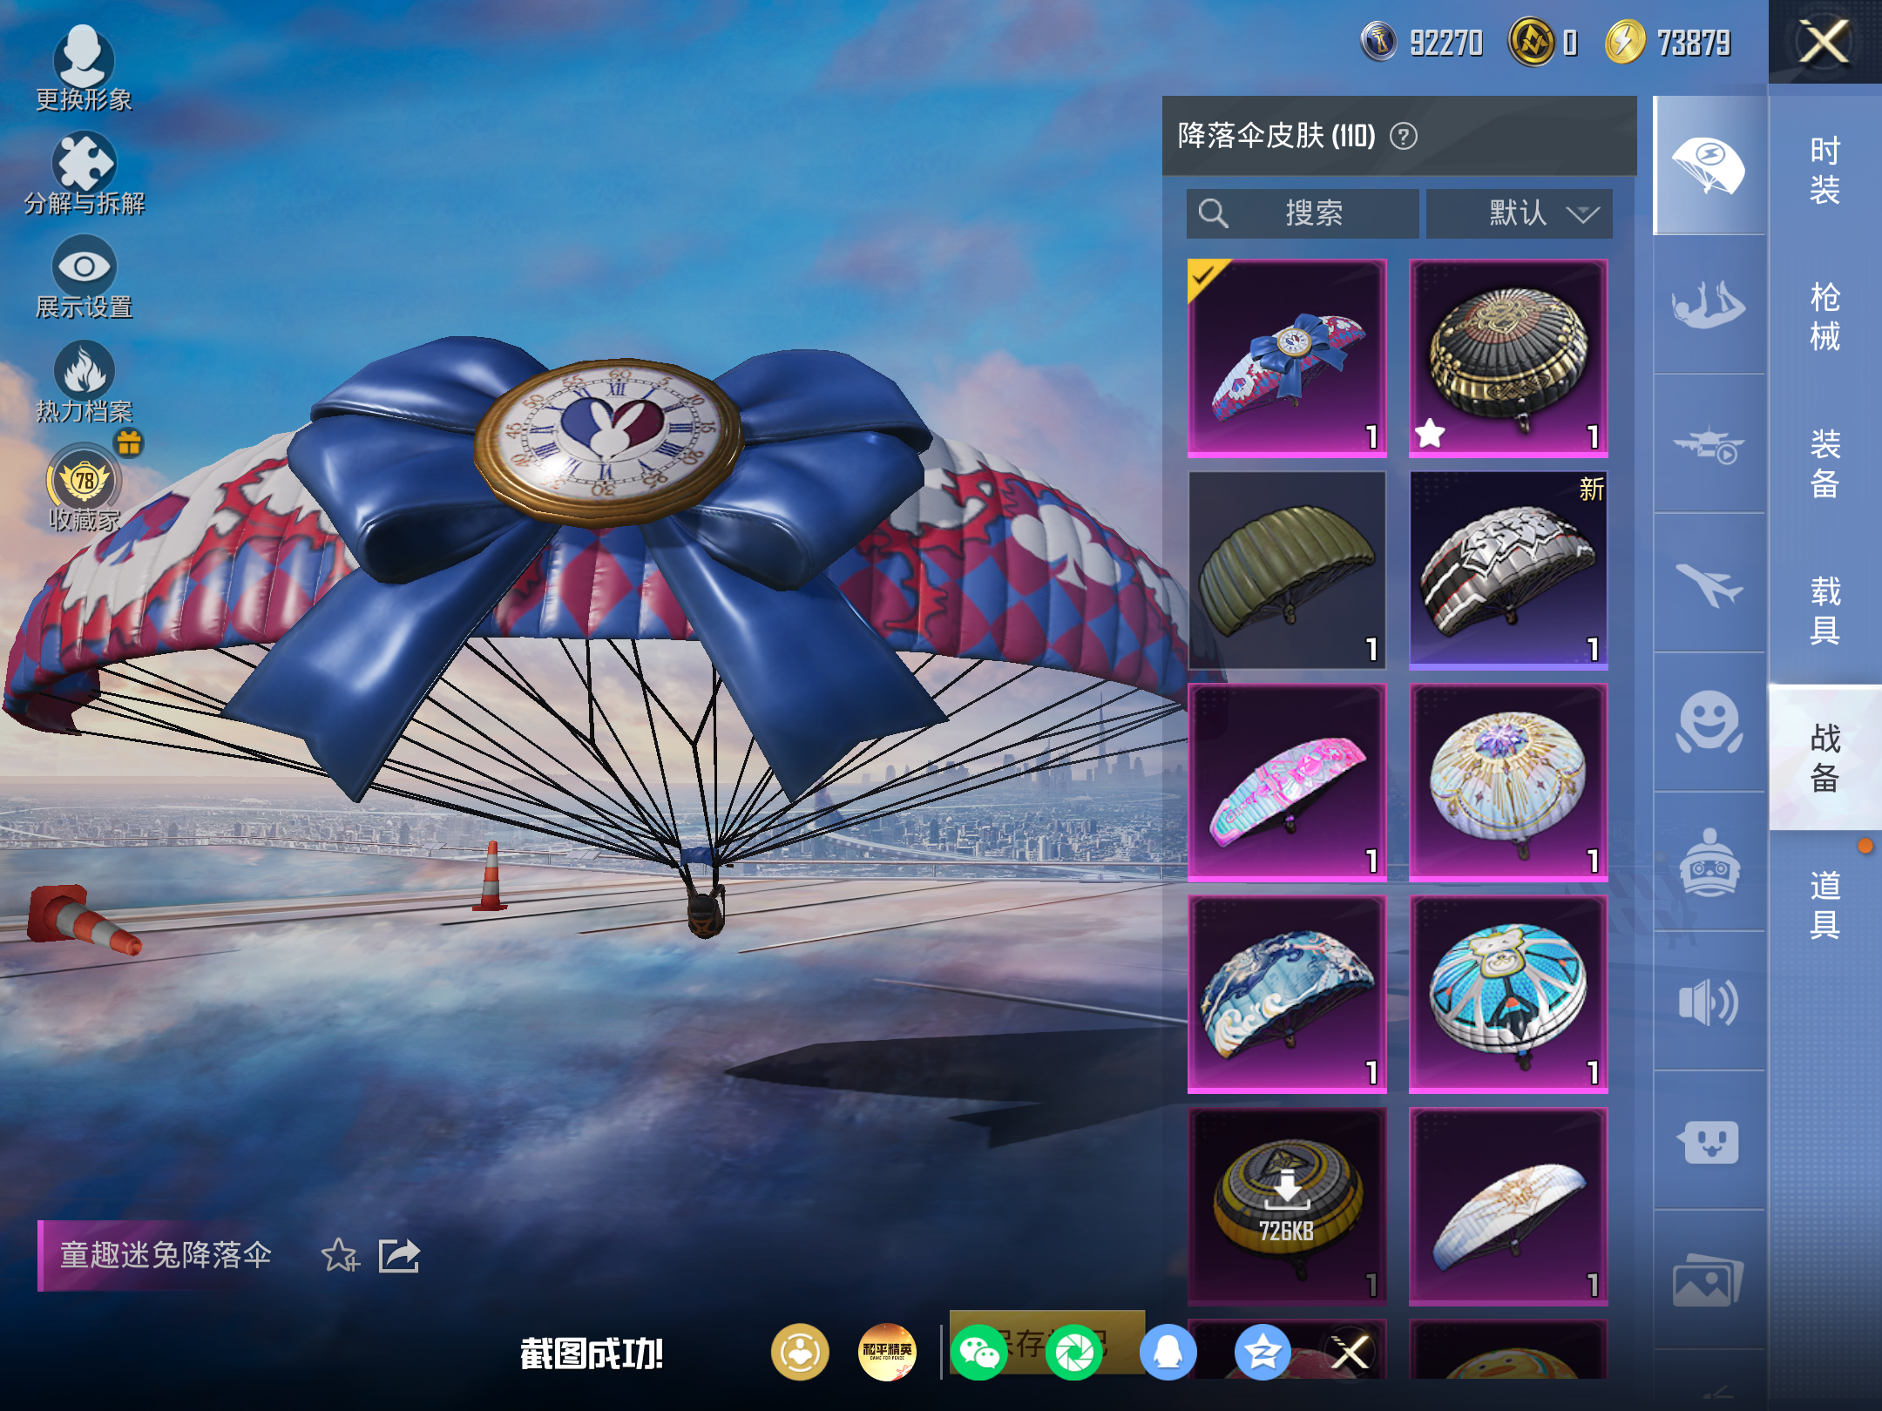
Task: Switch to the 道具 tab
Action: (x=1824, y=904)
